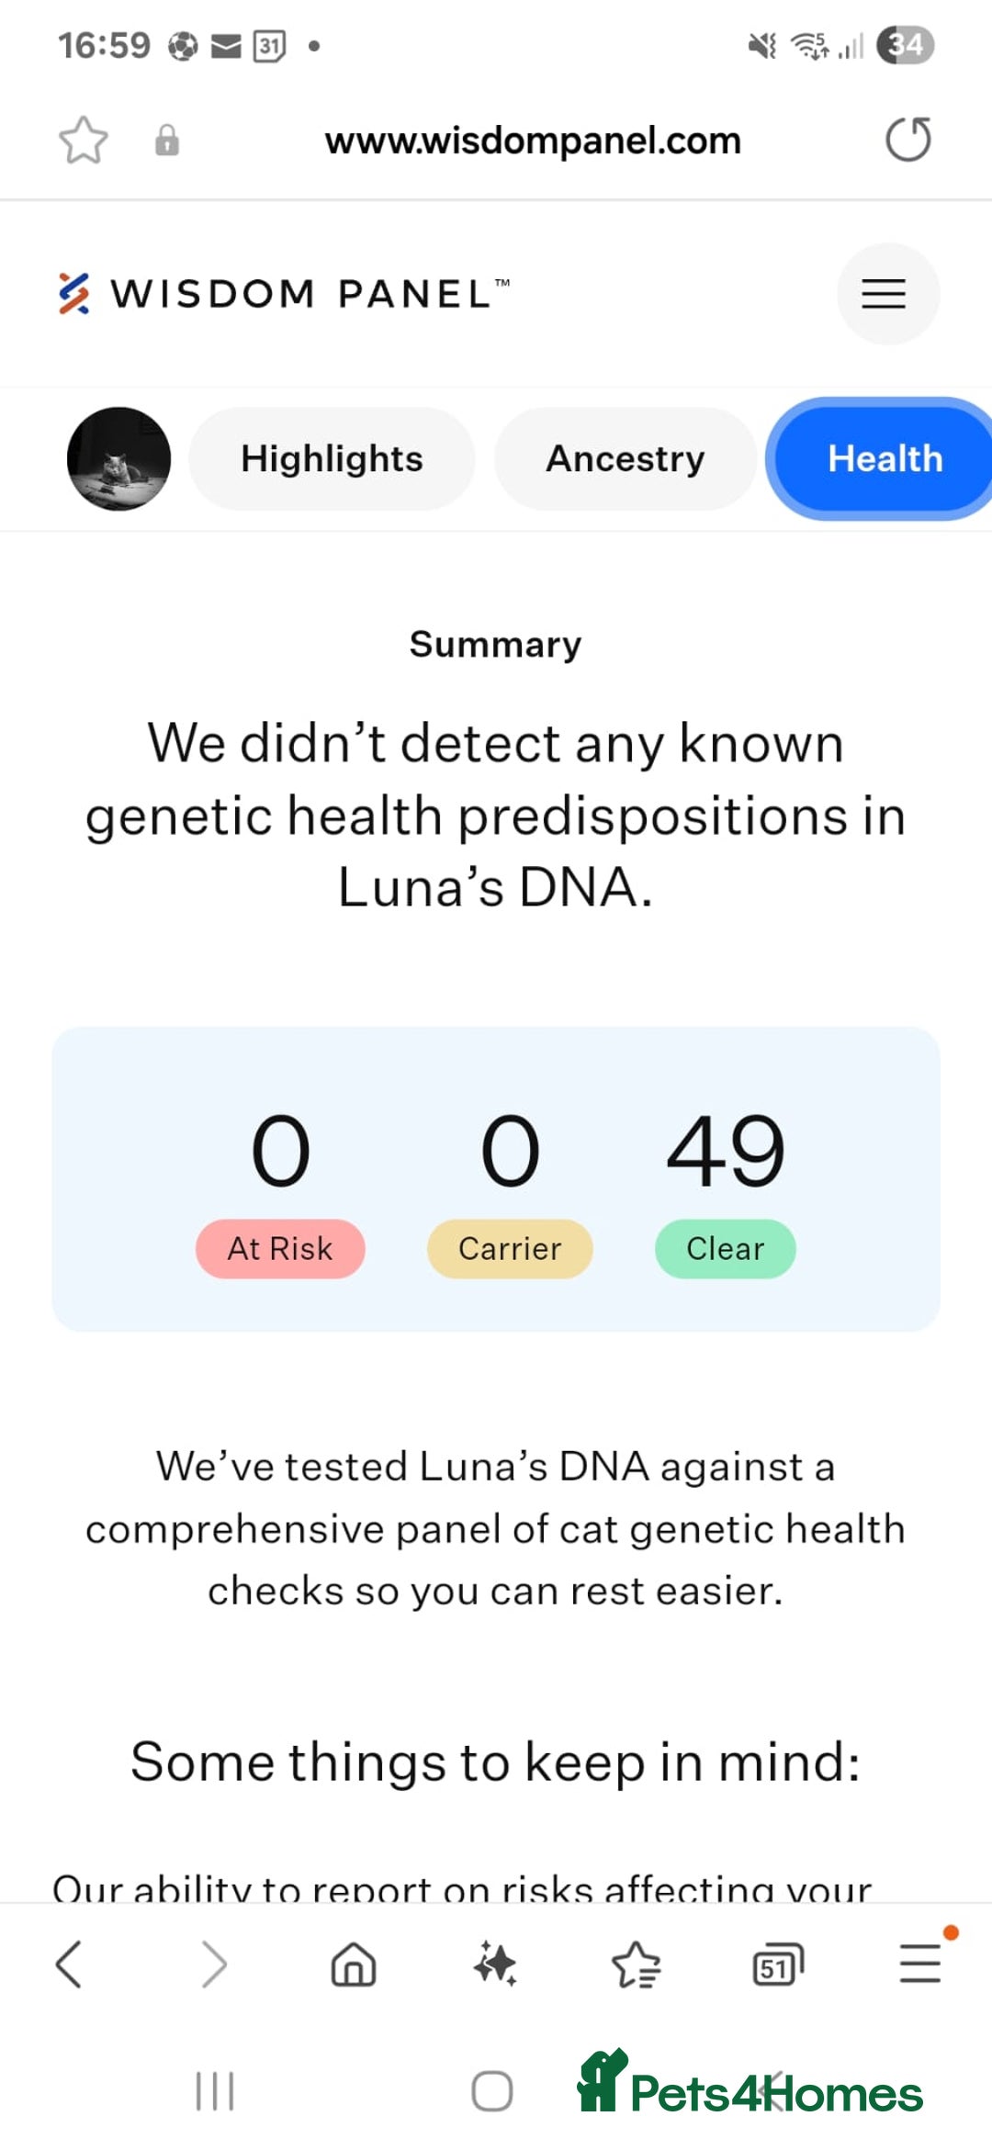Tap the padlock site security icon
This screenshot has height=2150, width=992.
coord(167,141)
